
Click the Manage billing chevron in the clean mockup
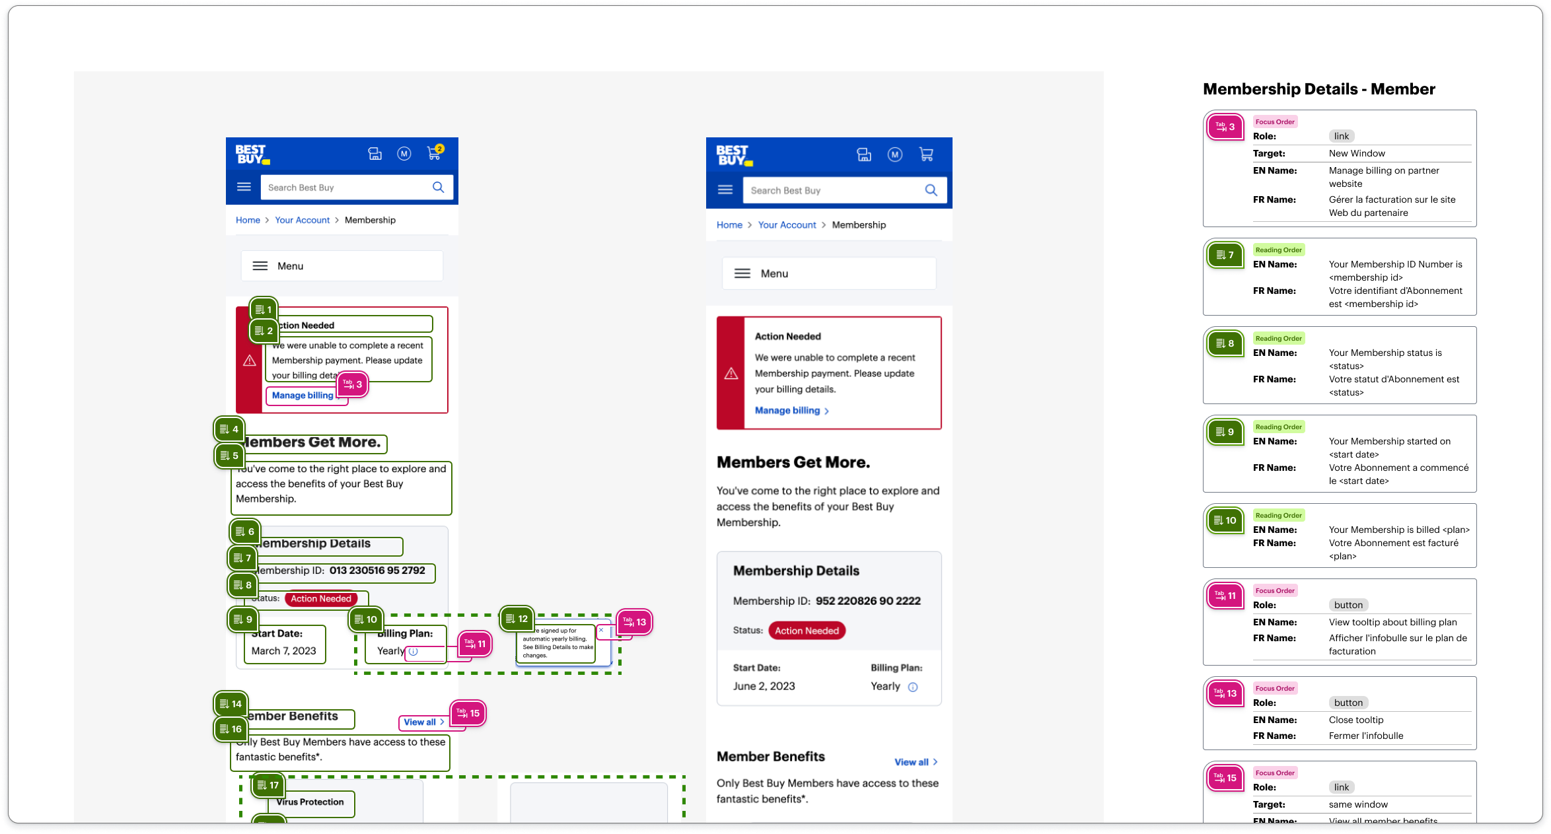point(826,411)
